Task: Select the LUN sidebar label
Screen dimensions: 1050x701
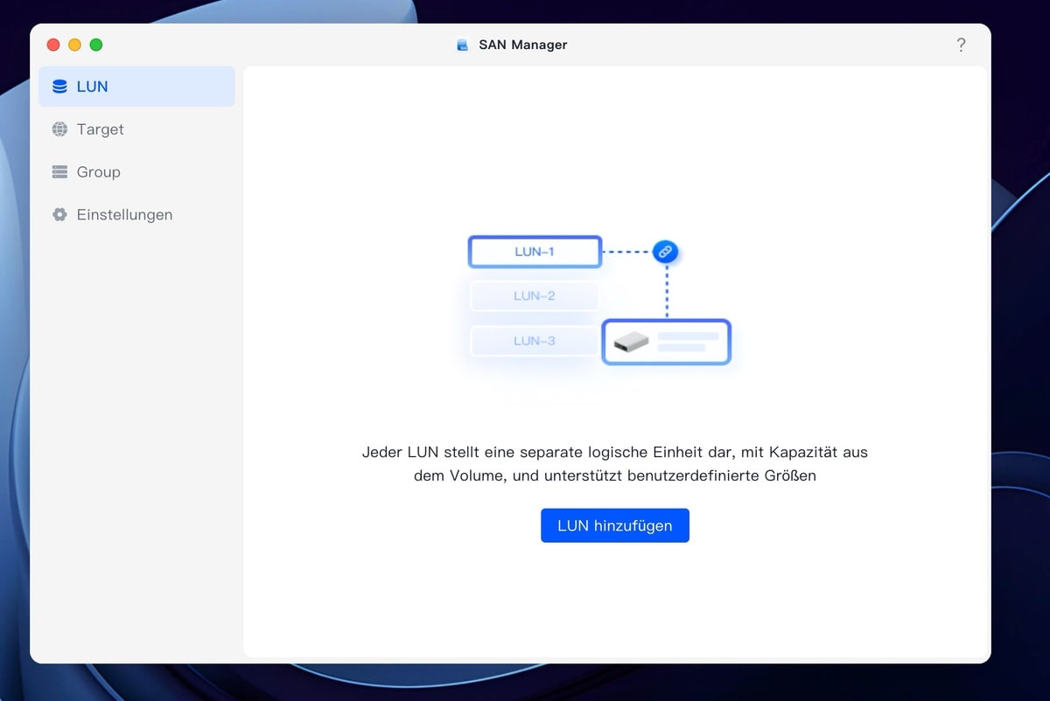Action: [x=92, y=87]
